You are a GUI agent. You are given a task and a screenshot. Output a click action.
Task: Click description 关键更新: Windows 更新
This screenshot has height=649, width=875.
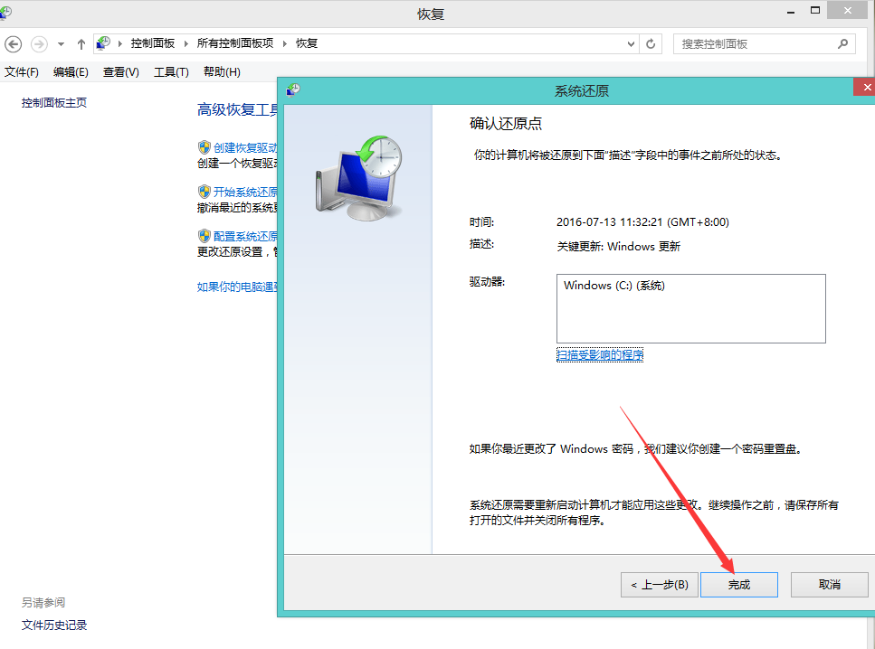[618, 247]
